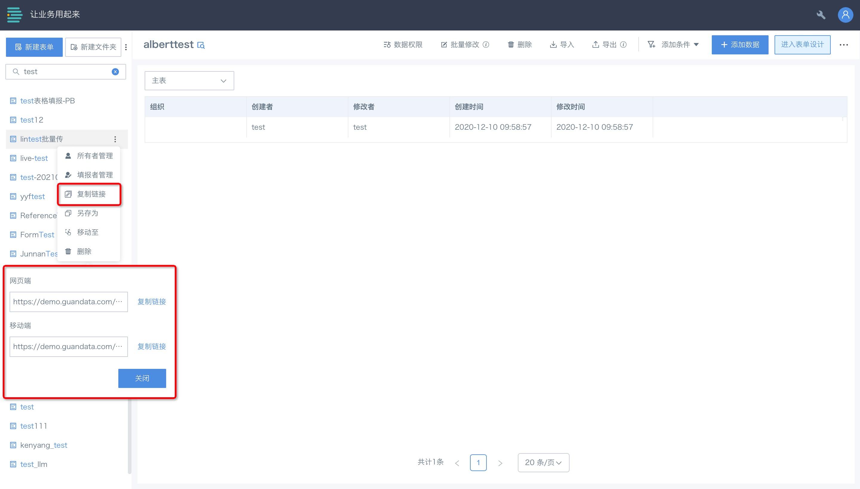The width and height of the screenshot is (860, 489).
Task: Click form icon beside kenyang_test
Action: pyautogui.click(x=13, y=445)
